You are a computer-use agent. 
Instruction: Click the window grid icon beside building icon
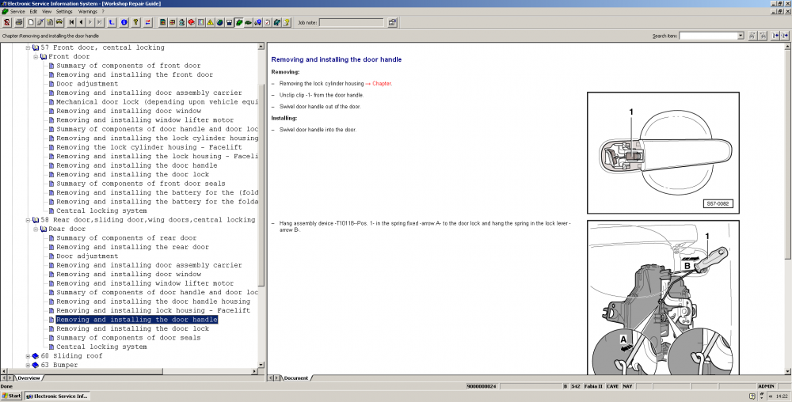click(x=172, y=22)
